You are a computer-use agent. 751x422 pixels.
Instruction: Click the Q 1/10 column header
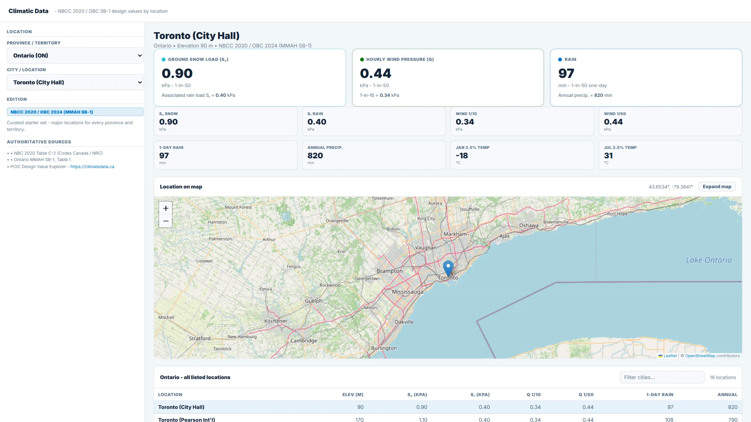pos(533,395)
